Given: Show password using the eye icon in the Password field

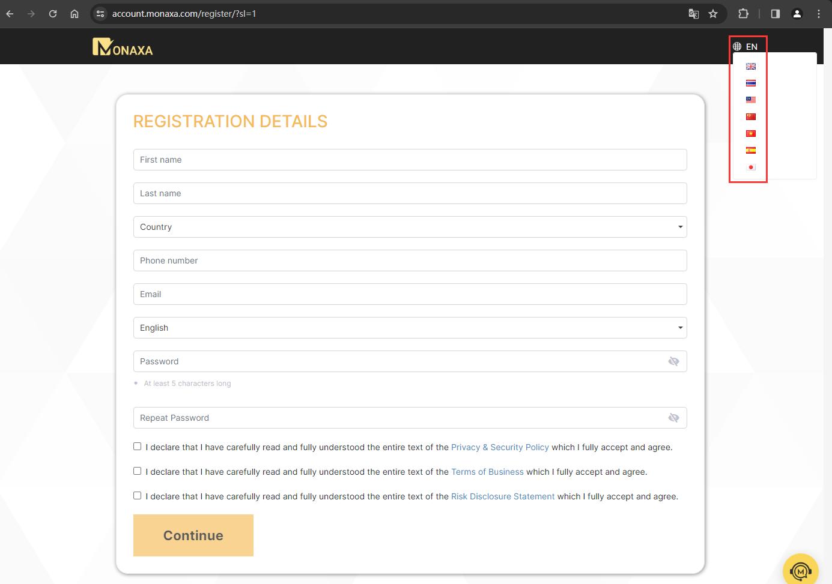Looking at the screenshot, I should [x=673, y=361].
